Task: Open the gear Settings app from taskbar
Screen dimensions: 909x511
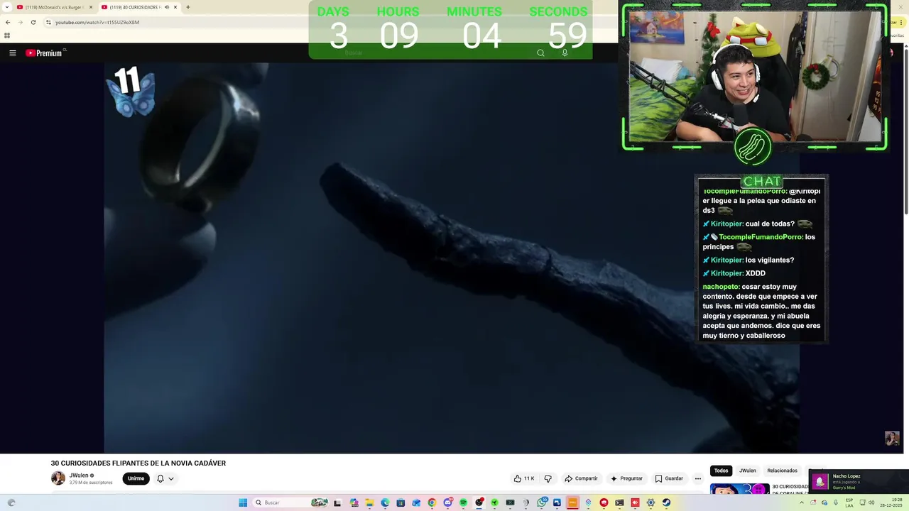Action: click(651, 502)
